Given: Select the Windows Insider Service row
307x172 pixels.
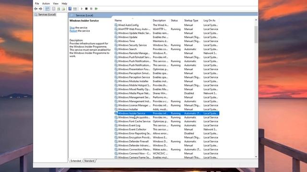Looking at the screenshot, I should point(166,113).
